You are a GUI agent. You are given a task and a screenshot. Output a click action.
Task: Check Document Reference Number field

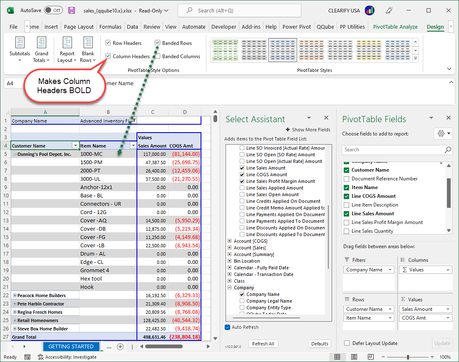346,179
